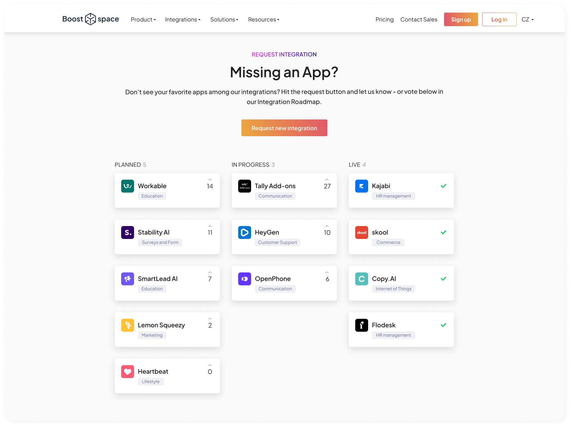The height and width of the screenshot is (428, 572).
Task: Select the Resources menu item
Action: (x=263, y=19)
